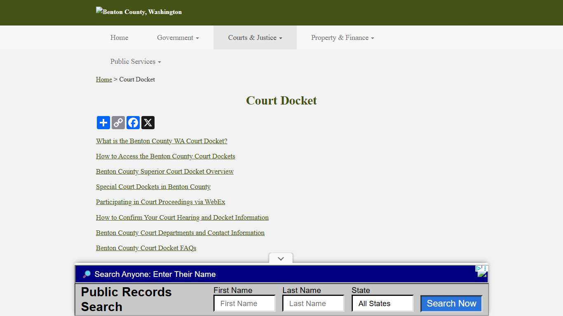Expand the content using the chevron button
This screenshot has height=316, width=563.
click(x=281, y=258)
